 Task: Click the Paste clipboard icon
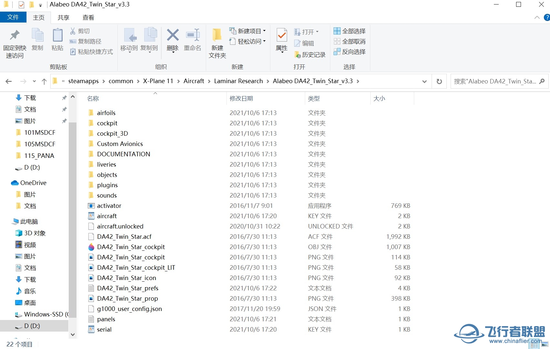57,35
